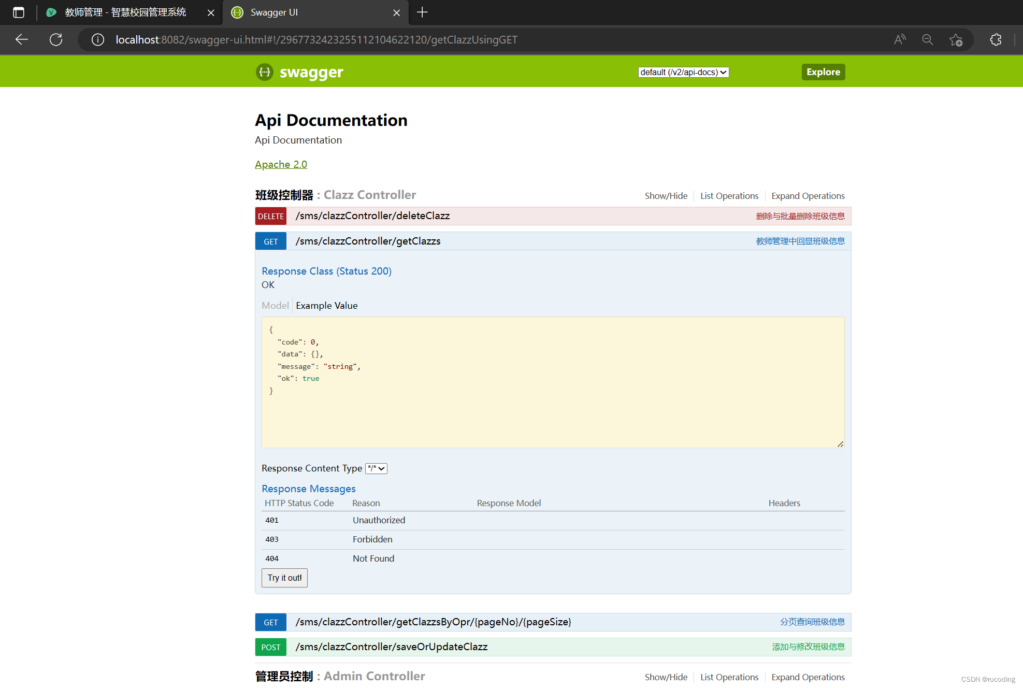The height and width of the screenshot is (688, 1023).
Task: Click List Operations for Admin Controller
Action: point(729,677)
